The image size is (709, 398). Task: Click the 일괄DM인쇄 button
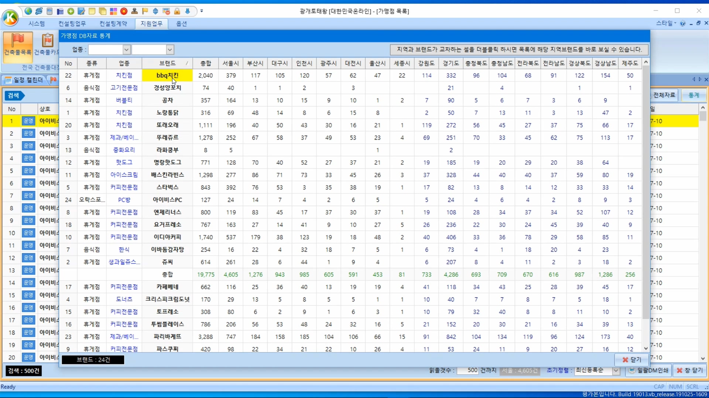click(x=649, y=370)
